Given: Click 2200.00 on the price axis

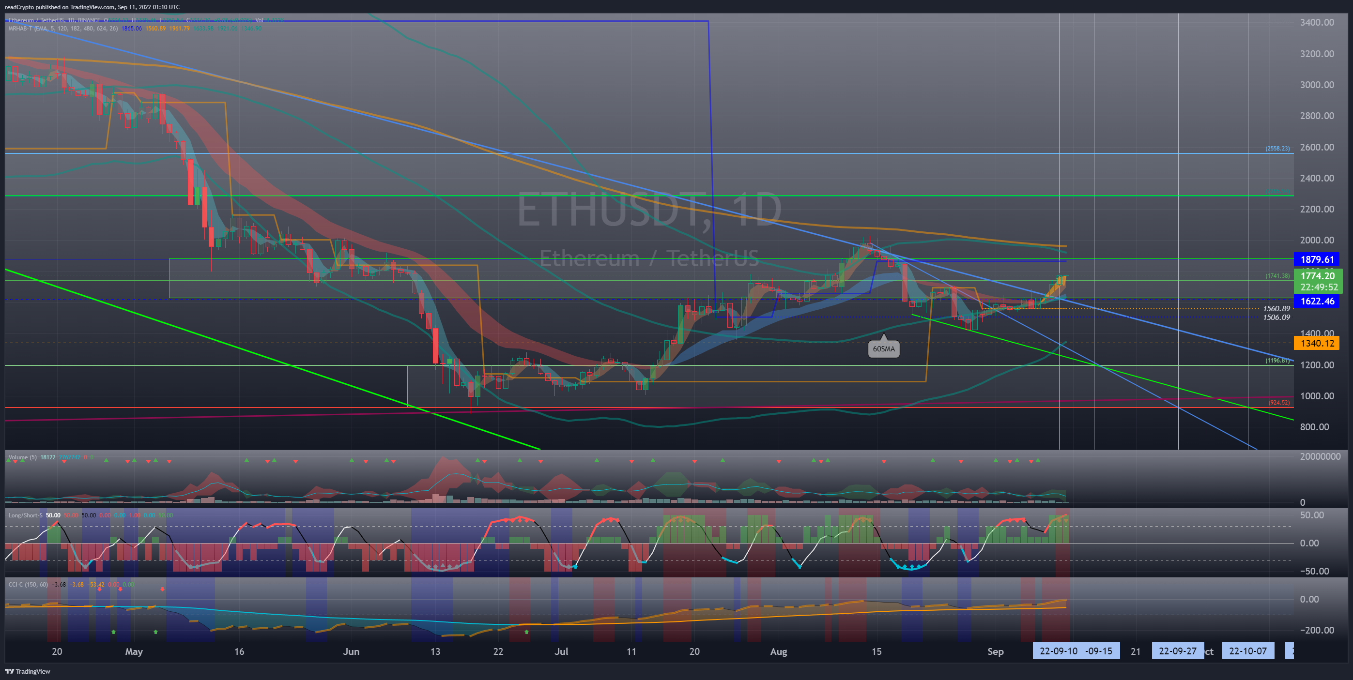Looking at the screenshot, I should 1317,209.
